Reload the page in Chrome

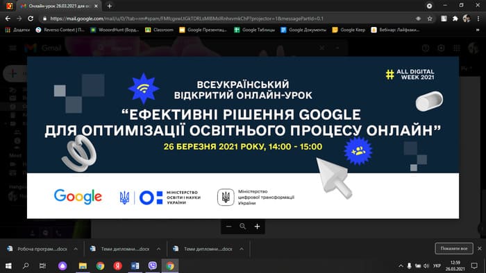click(x=31, y=19)
